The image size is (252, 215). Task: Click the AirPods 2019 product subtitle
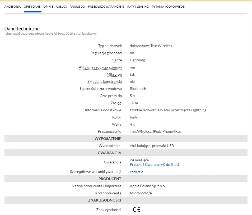(x=51, y=34)
